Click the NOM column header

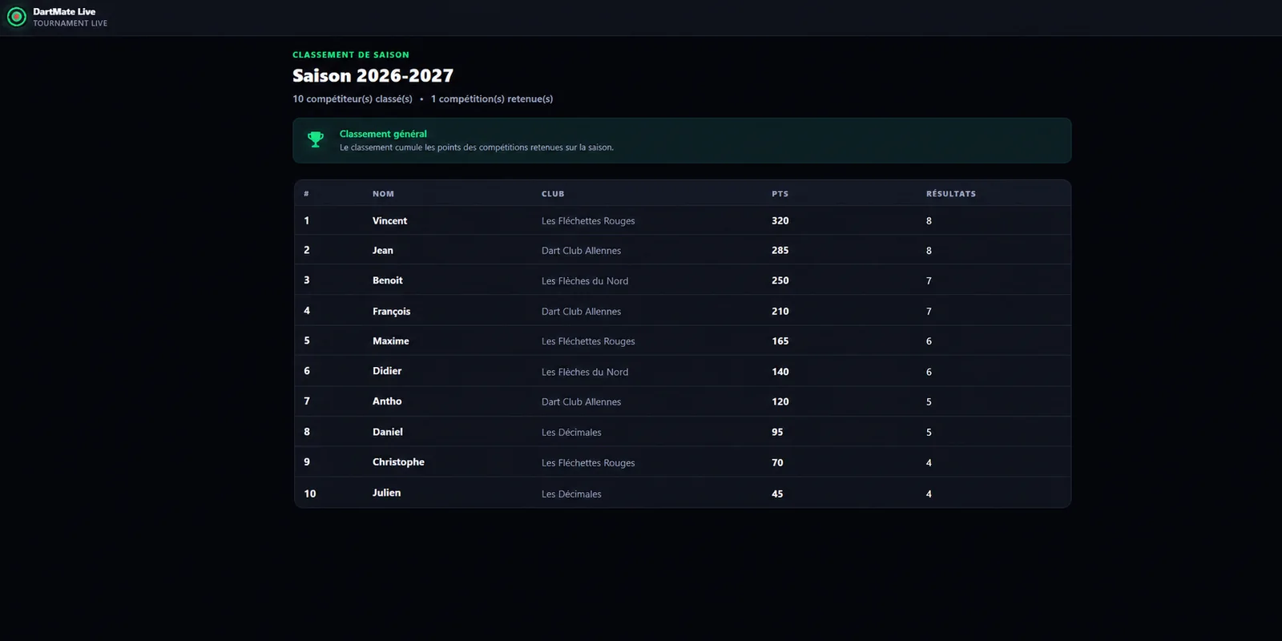click(383, 194)
